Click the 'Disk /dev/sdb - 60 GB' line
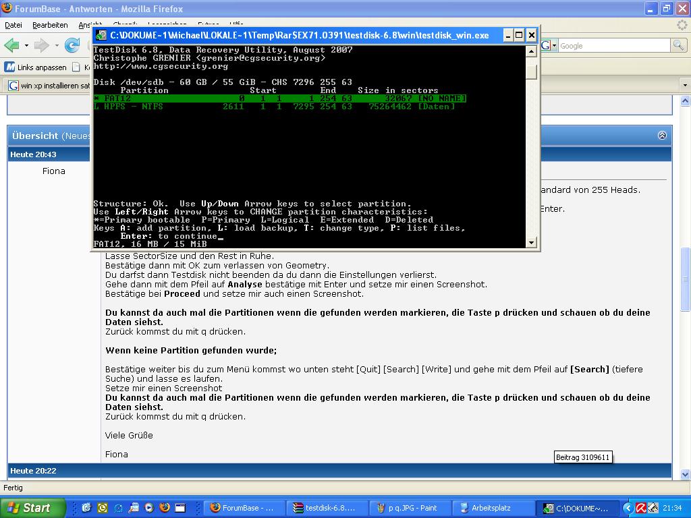691x518 pixels. click(223, 82)
